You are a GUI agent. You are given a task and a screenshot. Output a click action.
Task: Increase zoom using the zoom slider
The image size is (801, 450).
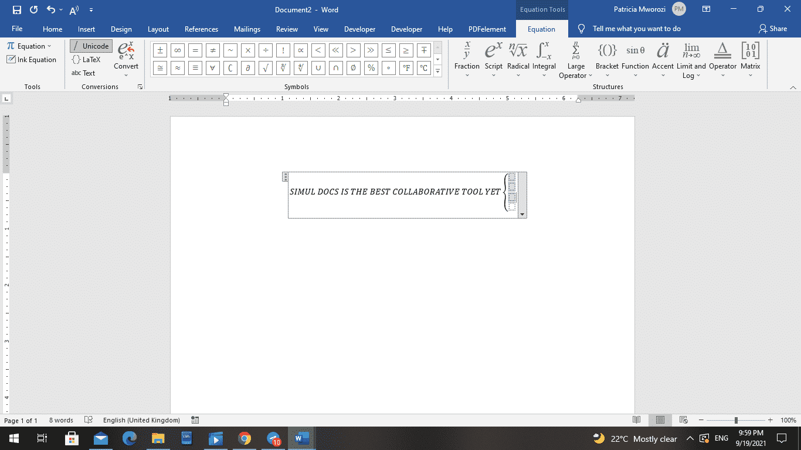pyautogui.click(x=772, y=420)
